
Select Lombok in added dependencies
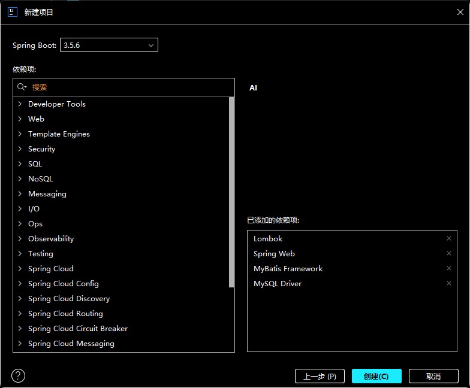coord(352,238)
